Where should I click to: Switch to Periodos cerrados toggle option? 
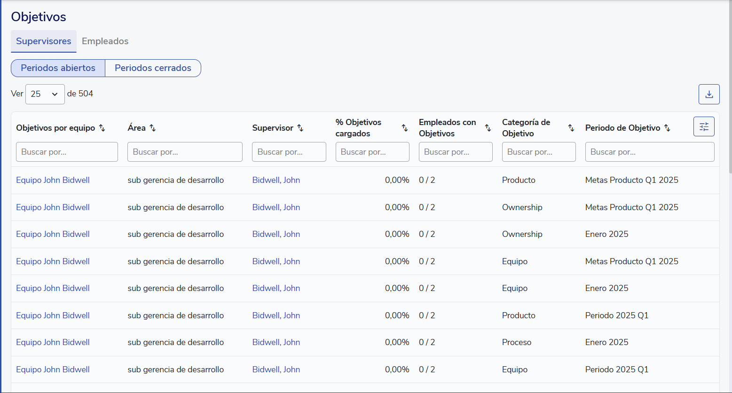point(153,68)
